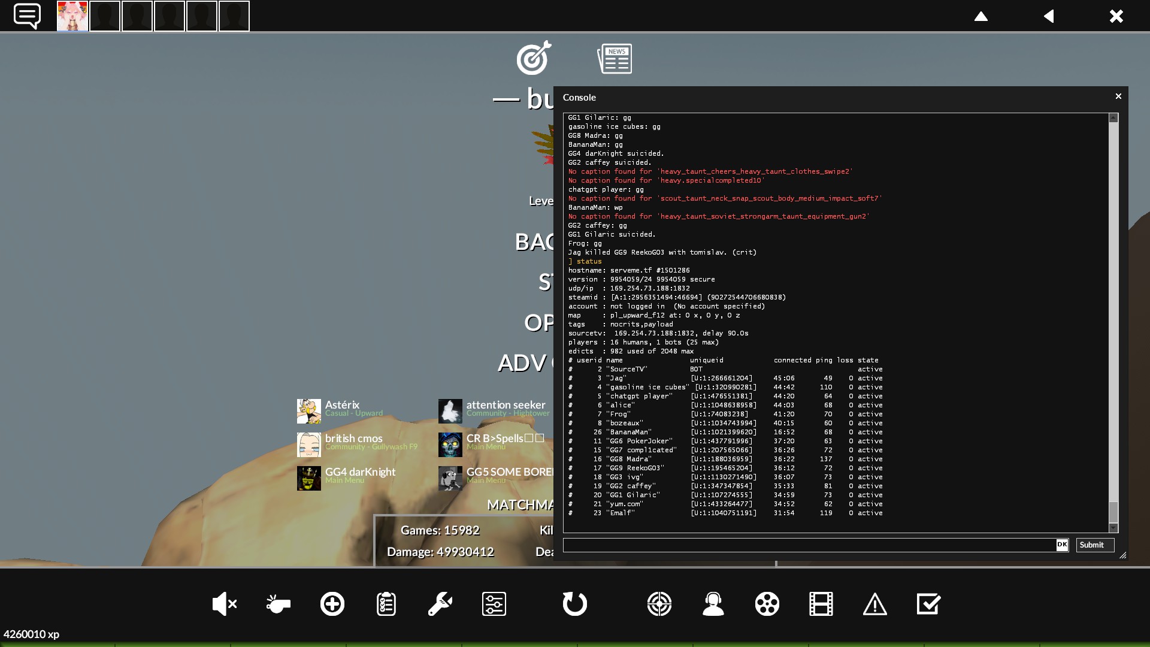The width and height of the screenshot is (1150, 647).
Task: Open the clipboard checklist icon
Action: (x=386, y=604)
